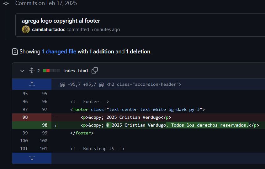Screen dimensions: 265x169
Task: Collapse the index.html file diff chevron
Action: (x=22, y=71)
